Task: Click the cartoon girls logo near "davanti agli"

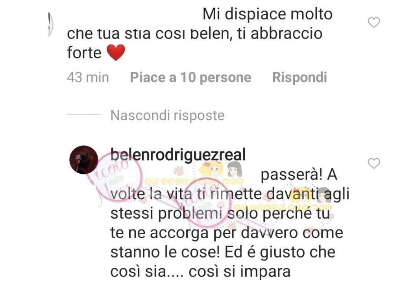Action: pyautogui.click(x=312, y=196)
